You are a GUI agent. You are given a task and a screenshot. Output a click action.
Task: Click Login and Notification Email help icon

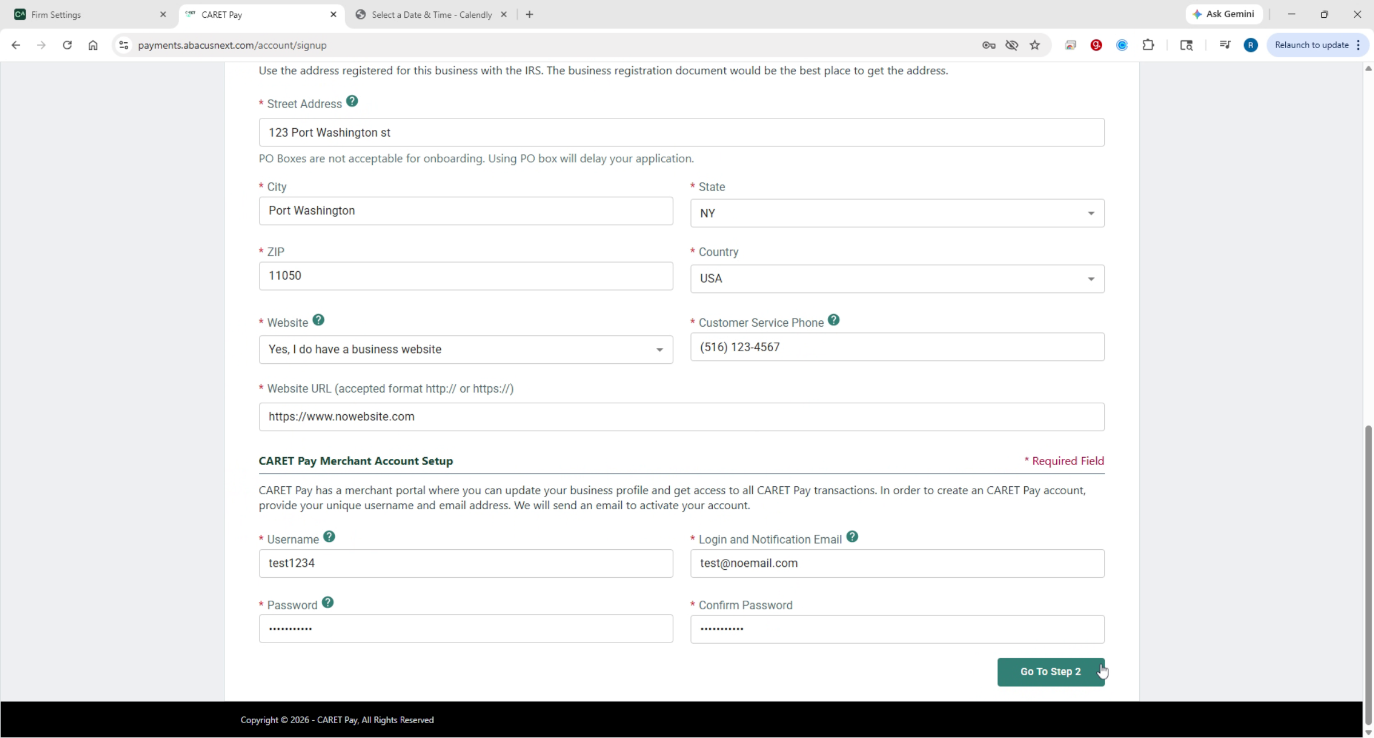coord(852,537)
